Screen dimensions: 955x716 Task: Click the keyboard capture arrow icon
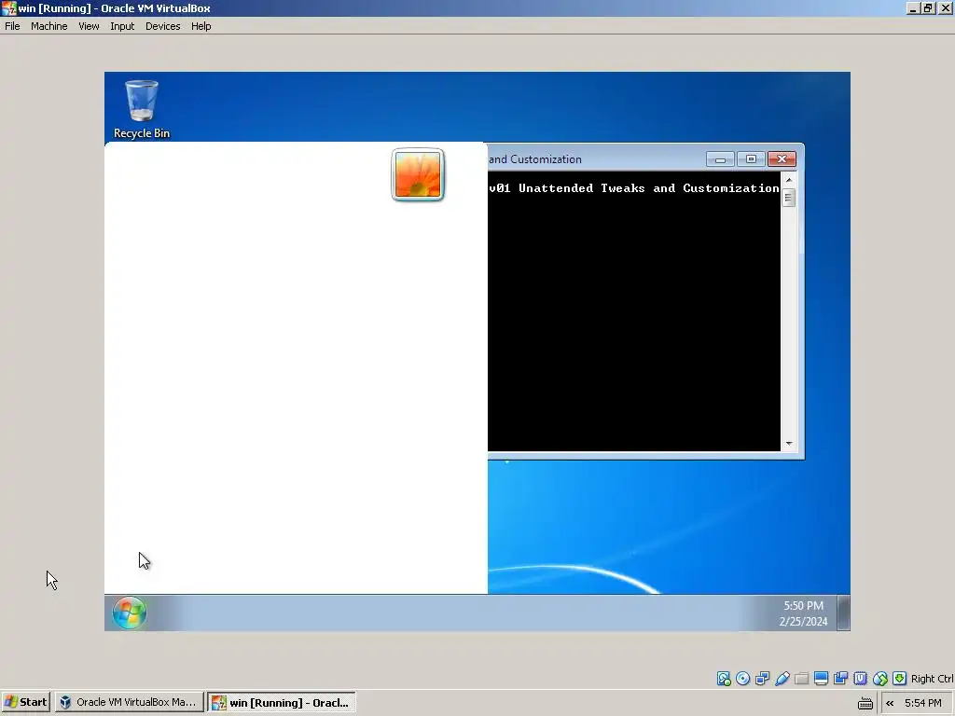(900, 679)
